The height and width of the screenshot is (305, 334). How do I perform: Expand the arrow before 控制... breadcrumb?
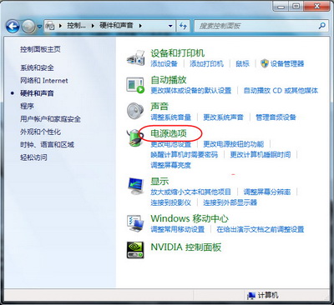click(60, 26)
